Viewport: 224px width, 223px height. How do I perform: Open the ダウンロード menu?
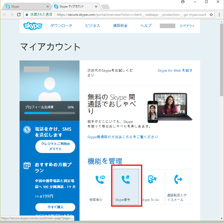61,26
